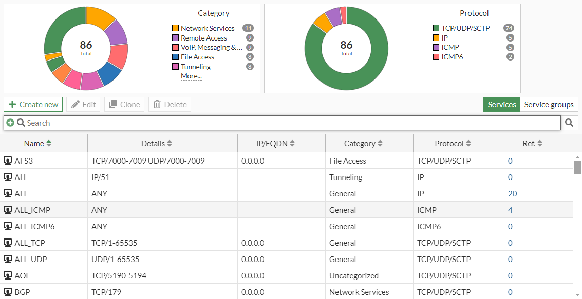Click the TCP/UDP/SCTP green legend swatch
582x299 pixels.
click(x=436, y=28)
